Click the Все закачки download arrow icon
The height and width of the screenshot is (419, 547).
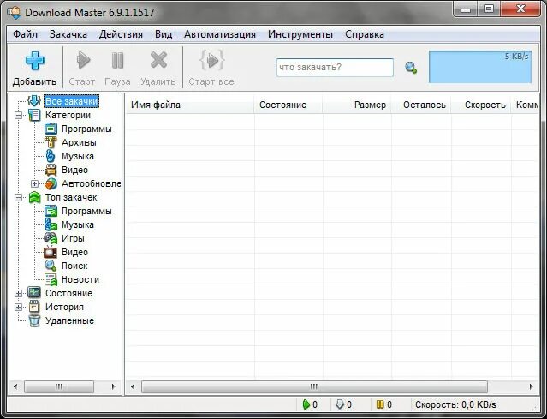point(34,101)
